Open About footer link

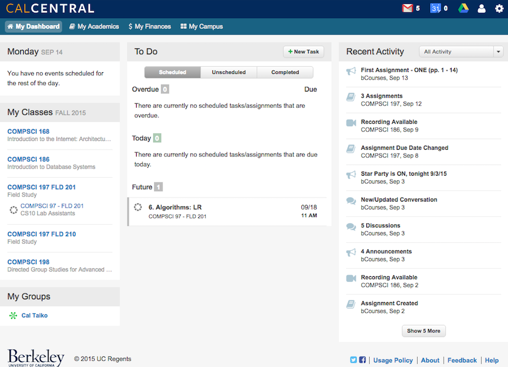pyautogui.click(x=430, y=360)
